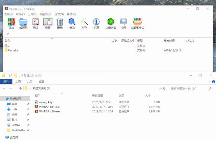
Task: Collapse the 快速访问 tree section
Action: tap(2, 99)
